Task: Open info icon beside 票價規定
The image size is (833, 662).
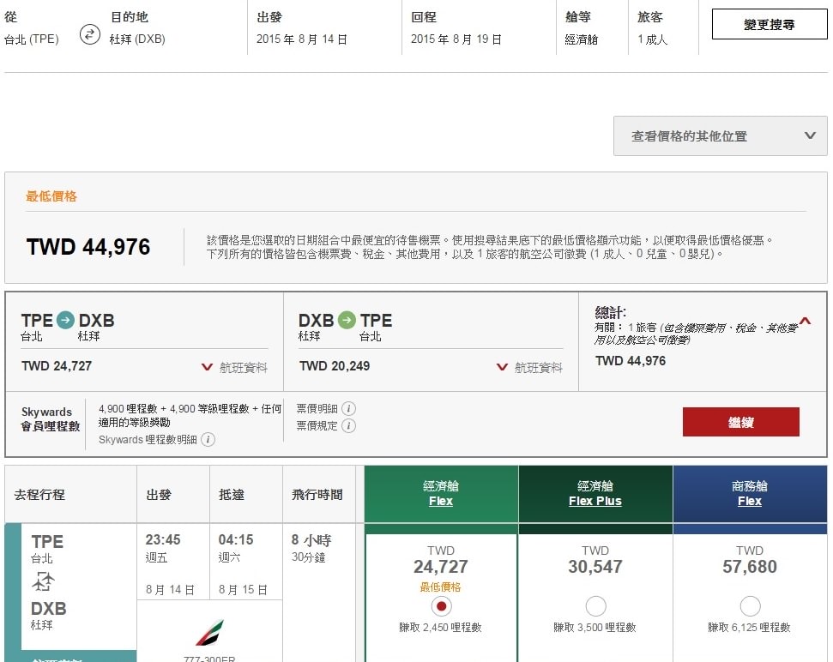Action: [x=348, y=426]
